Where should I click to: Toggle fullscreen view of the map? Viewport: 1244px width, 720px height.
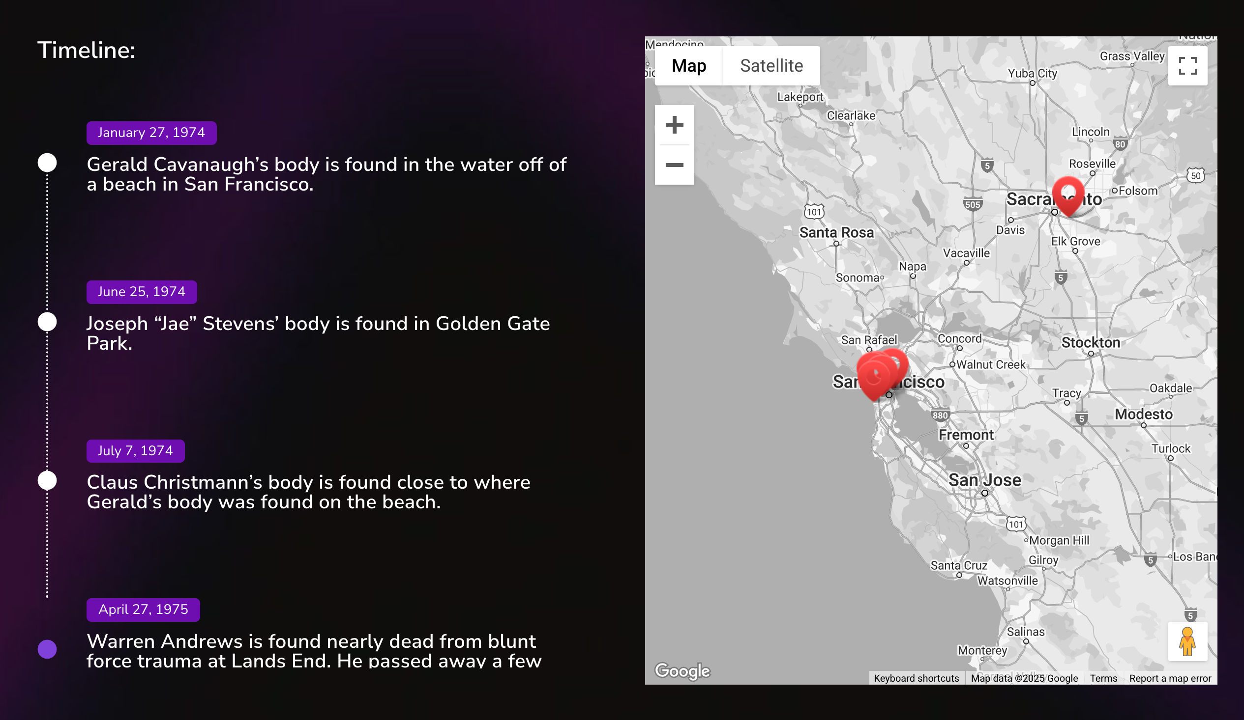(1188, 66)
